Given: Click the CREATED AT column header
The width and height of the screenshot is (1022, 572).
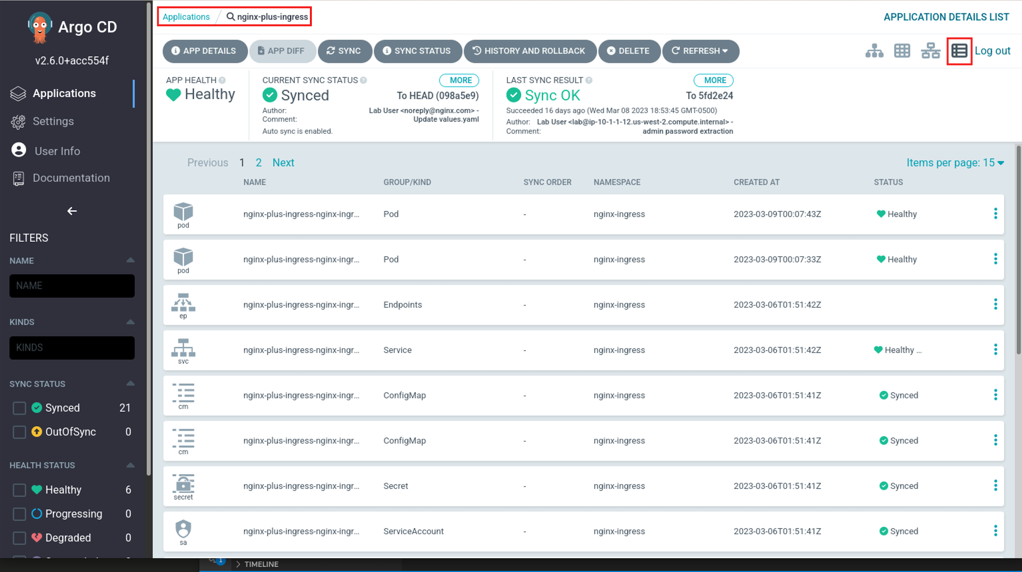Looking at the screenshot, I should (x=757, y=182).
